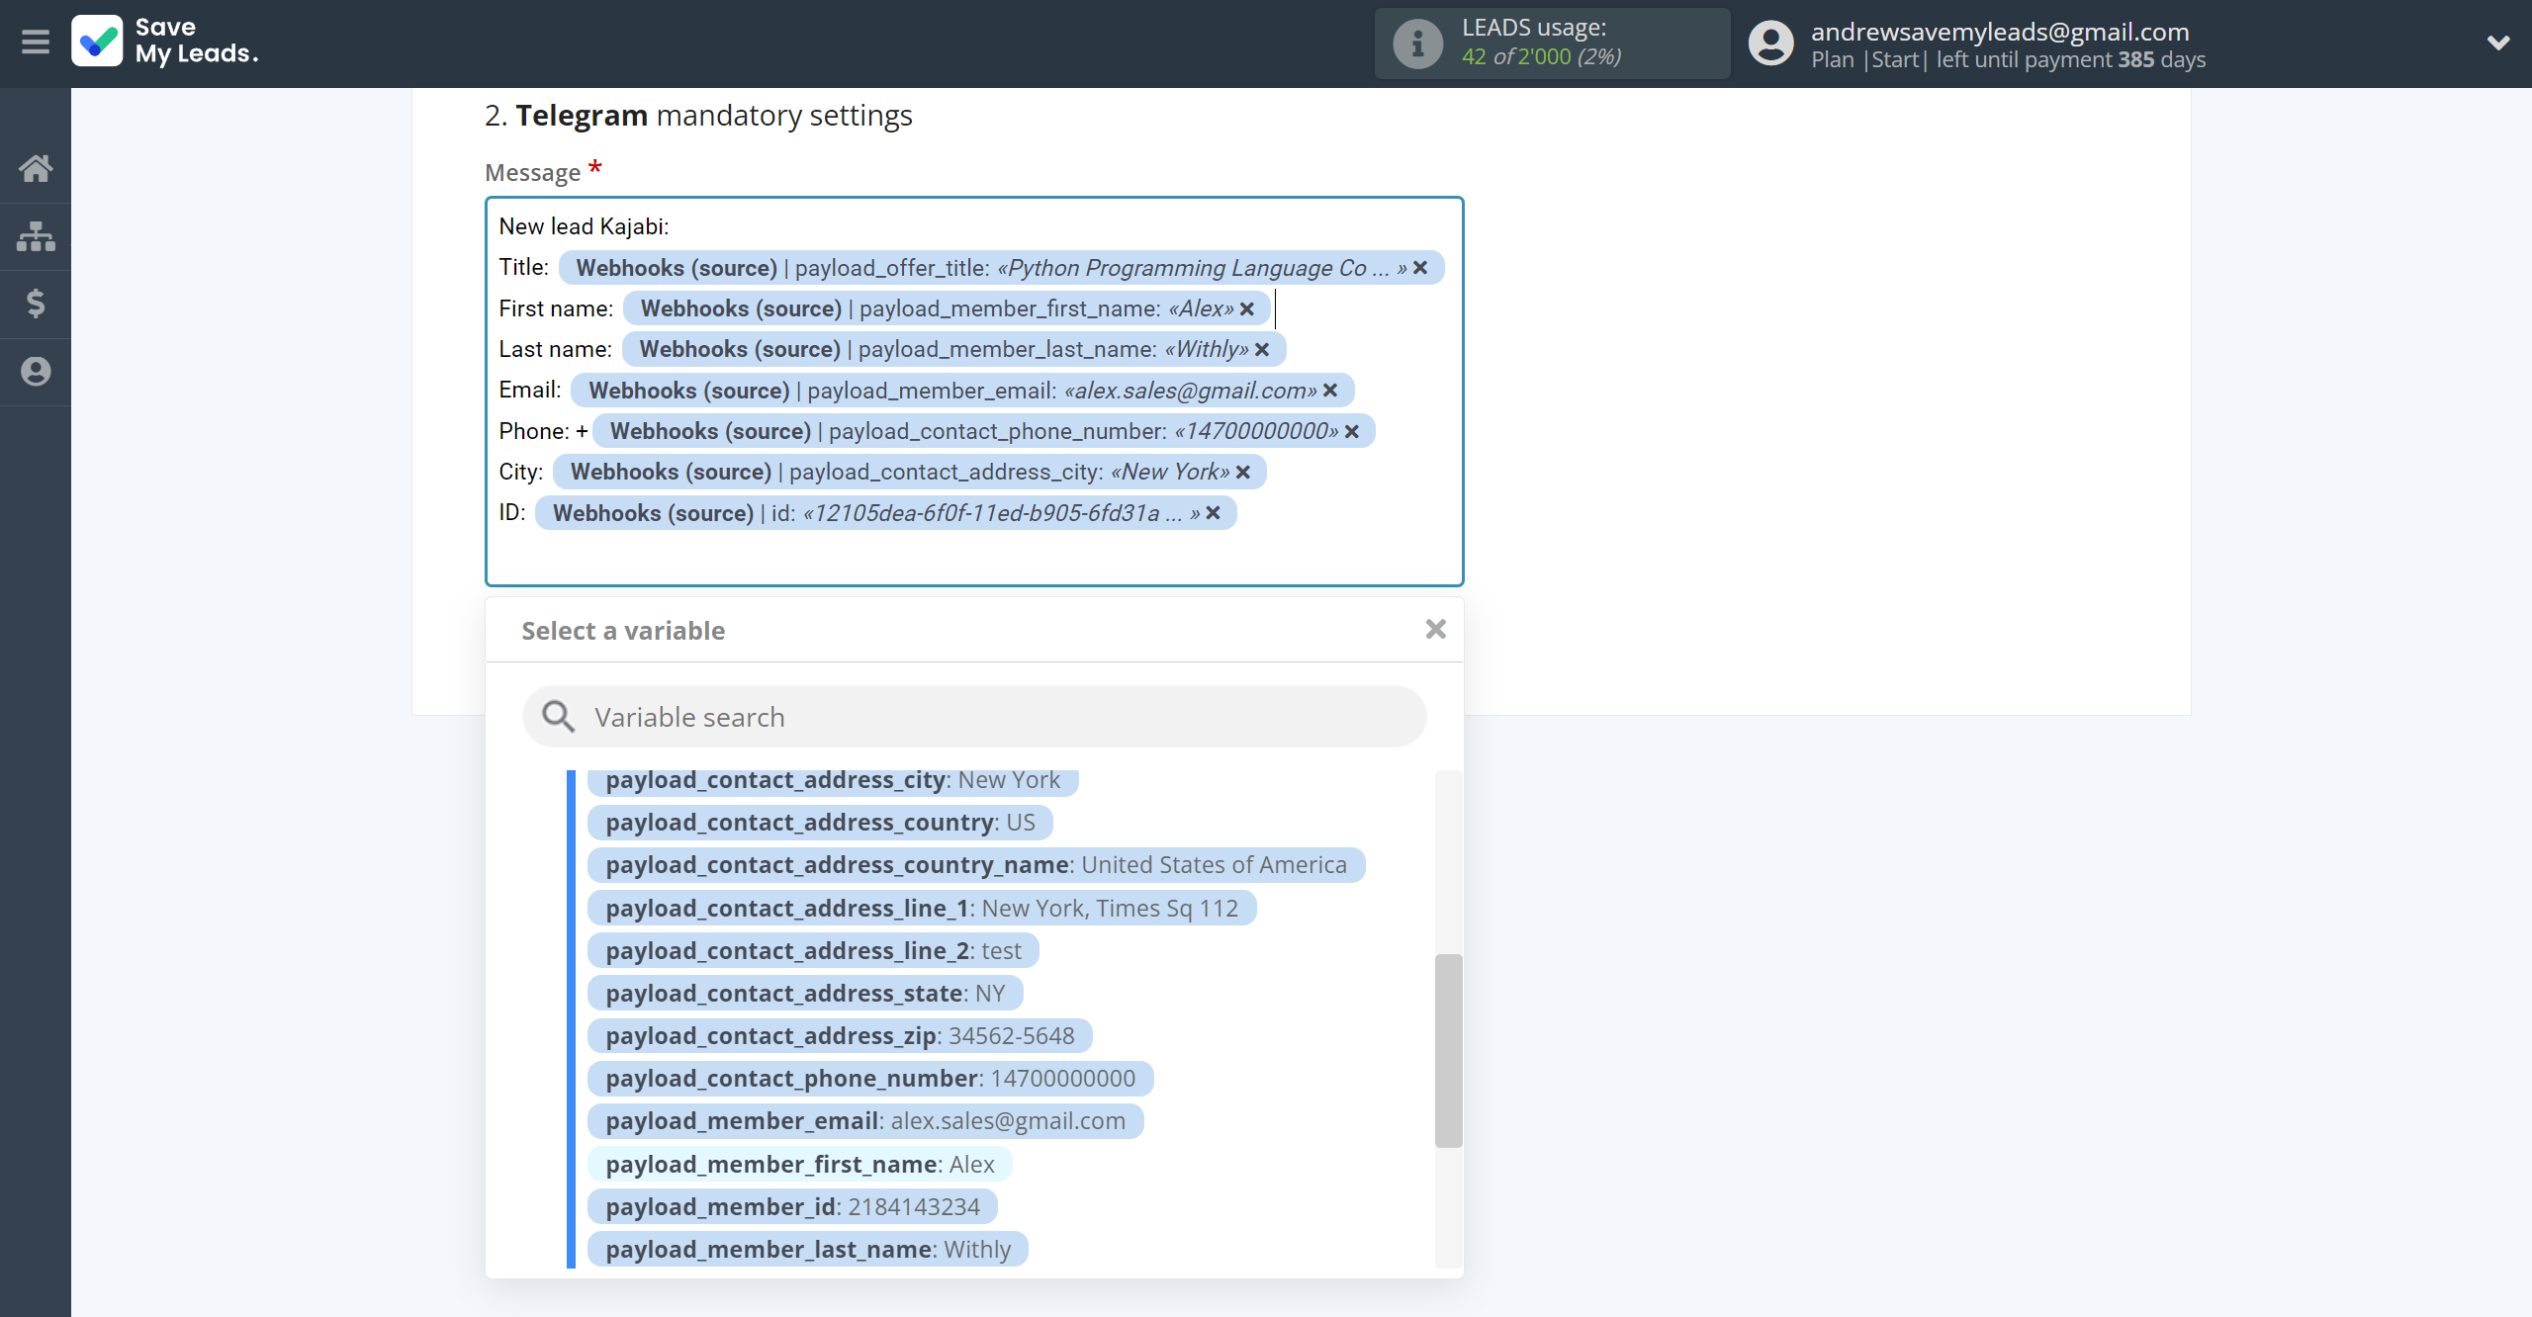Go to Home in sidebar

36,168
